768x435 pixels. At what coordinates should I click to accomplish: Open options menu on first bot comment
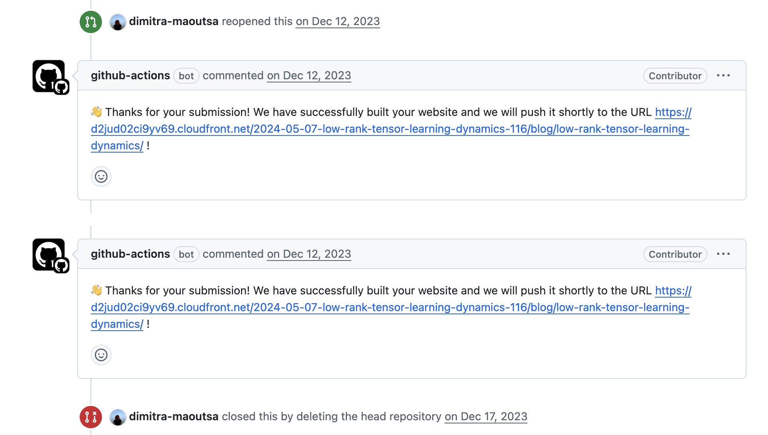coord(723,76)
